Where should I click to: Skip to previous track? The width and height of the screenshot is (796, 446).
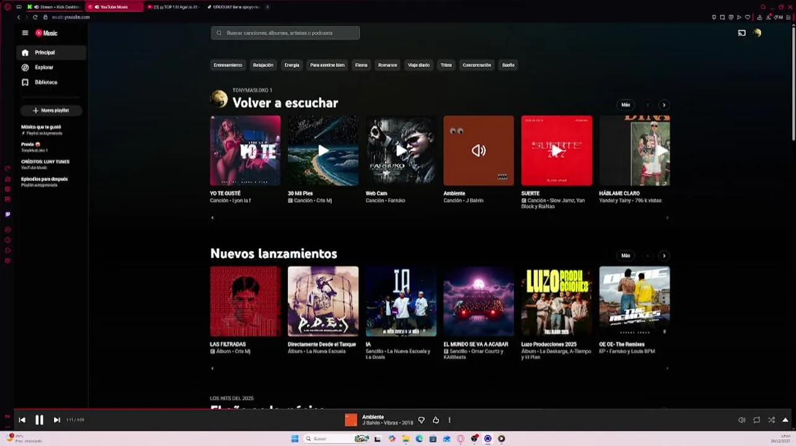tap(22, 420)
